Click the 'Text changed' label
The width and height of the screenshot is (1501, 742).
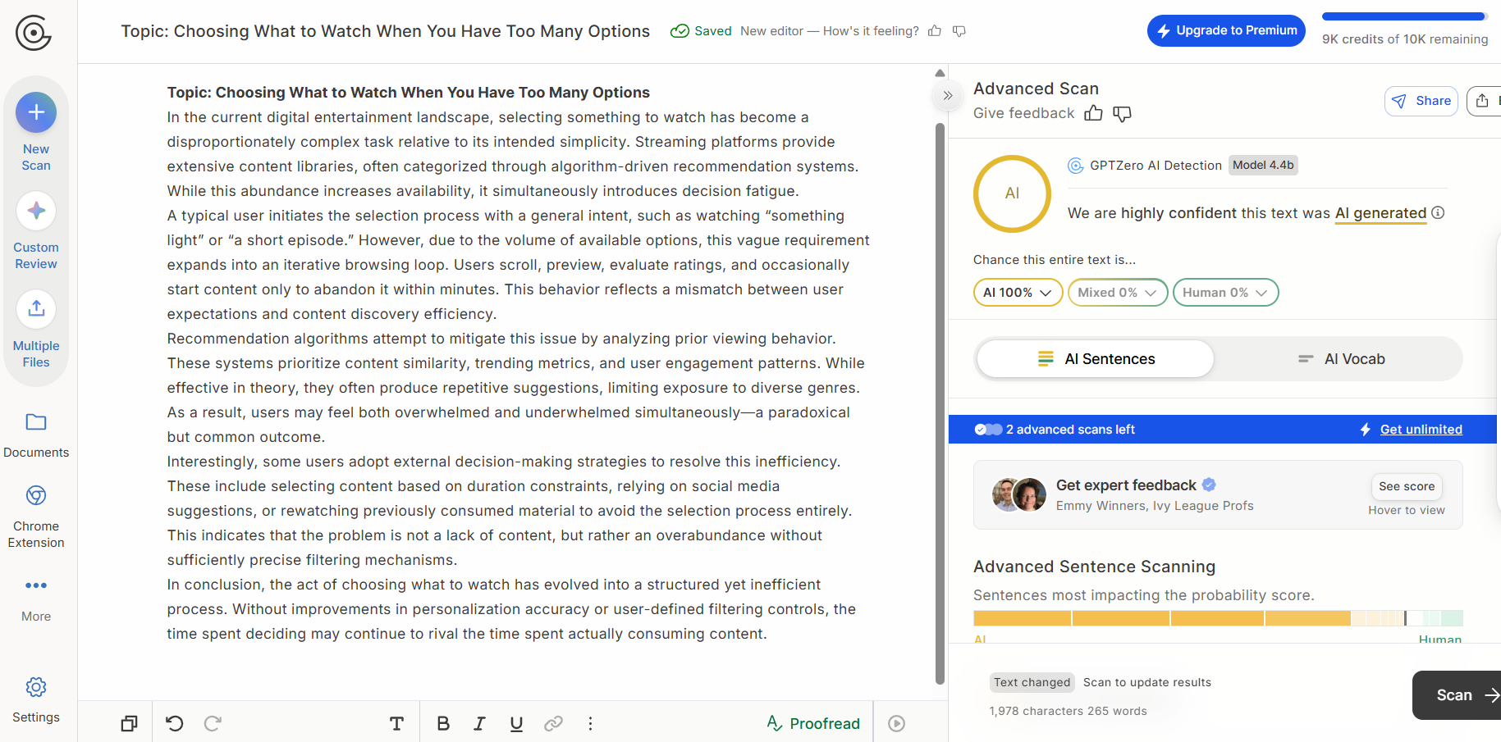click(1032, 682)
